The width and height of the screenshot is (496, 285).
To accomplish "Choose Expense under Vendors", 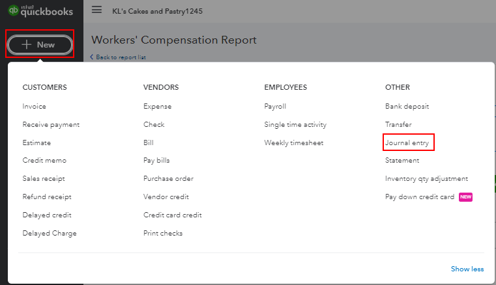I will click(157, 107).
